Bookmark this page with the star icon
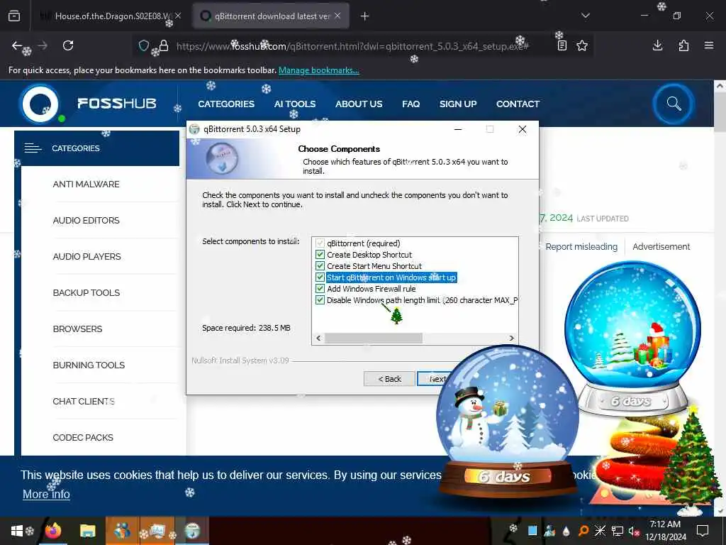Image resolution: width=726 pixels, height=545 pixels. click(582, 45)
